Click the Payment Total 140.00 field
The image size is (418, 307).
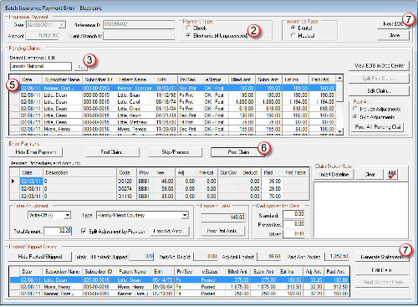click(x=223, y=217)
